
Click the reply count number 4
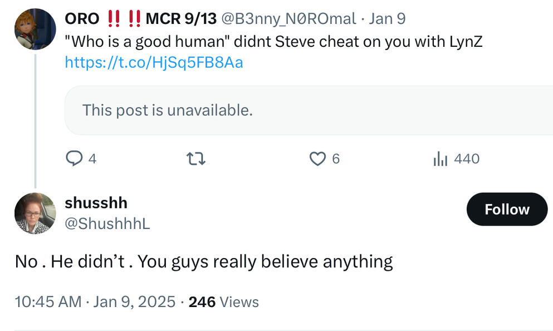click(92, 159)
